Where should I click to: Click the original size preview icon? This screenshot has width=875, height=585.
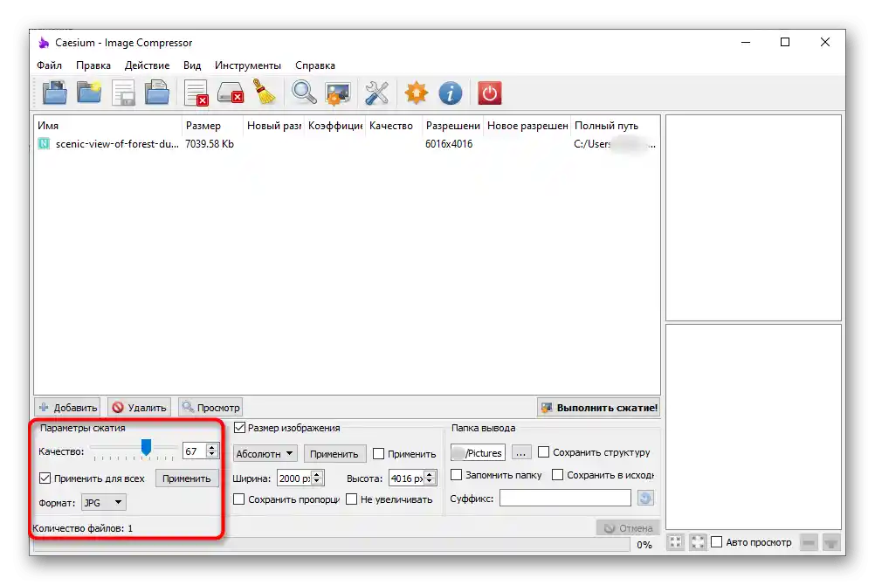(x=698, y=542)
